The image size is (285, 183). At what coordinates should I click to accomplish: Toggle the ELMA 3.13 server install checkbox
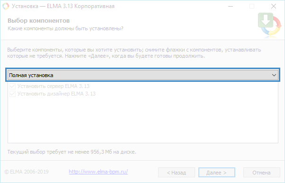(x=12, y=86)
